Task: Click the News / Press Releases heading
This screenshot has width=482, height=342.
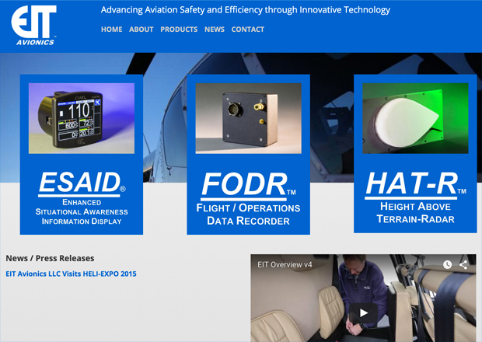Action: pyautogui.click(x=50, y=258)
